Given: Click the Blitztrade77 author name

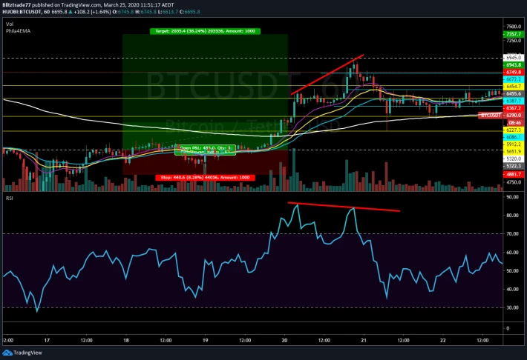Looking at the screenshot, I should click(x=16, y=5).
